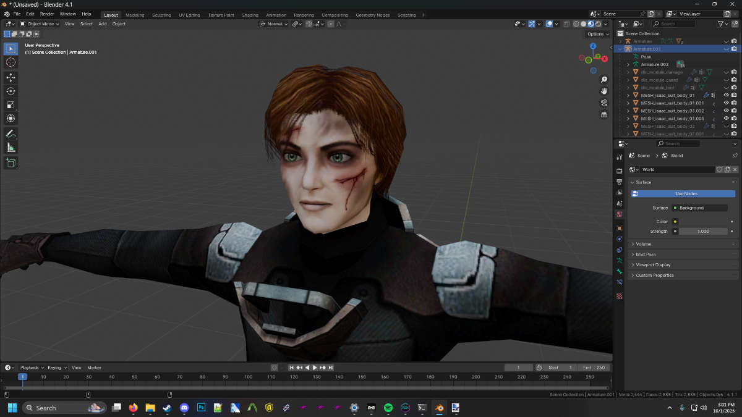Select the Rotate tool
Image resolution: width=742 pixels, height=417 pixels.
[x=11, y=91]
